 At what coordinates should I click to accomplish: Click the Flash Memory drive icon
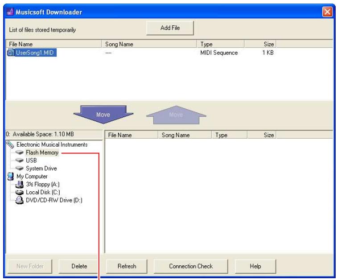coord(19,152)
